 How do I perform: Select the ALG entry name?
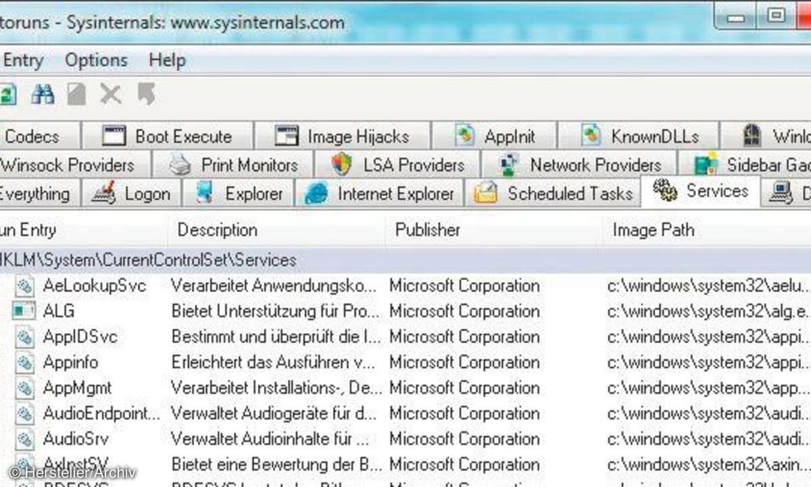pos(59,312)
